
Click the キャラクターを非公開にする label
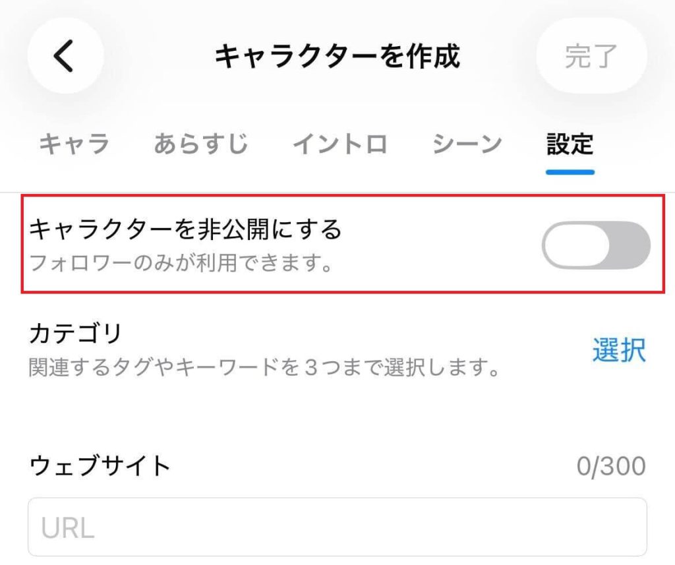[186, 229]
